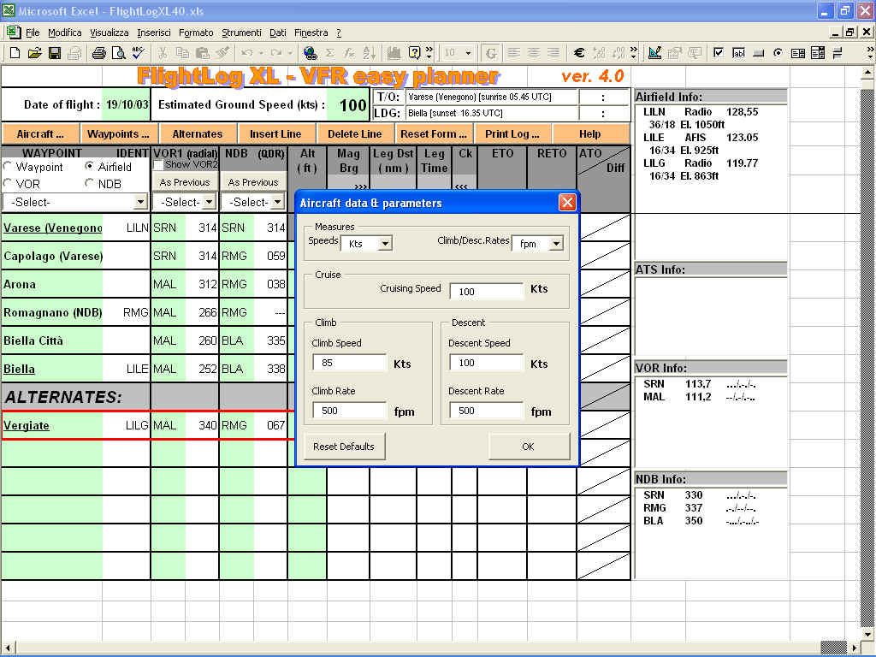876x657 pixels.
Task: Click the AutoSum sigma icon
Action: (330, 53)
